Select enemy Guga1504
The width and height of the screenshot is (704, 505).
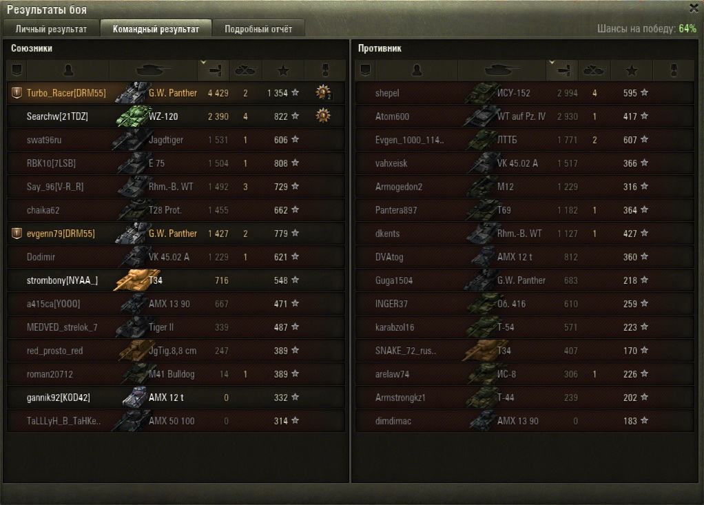coord(394,280)
